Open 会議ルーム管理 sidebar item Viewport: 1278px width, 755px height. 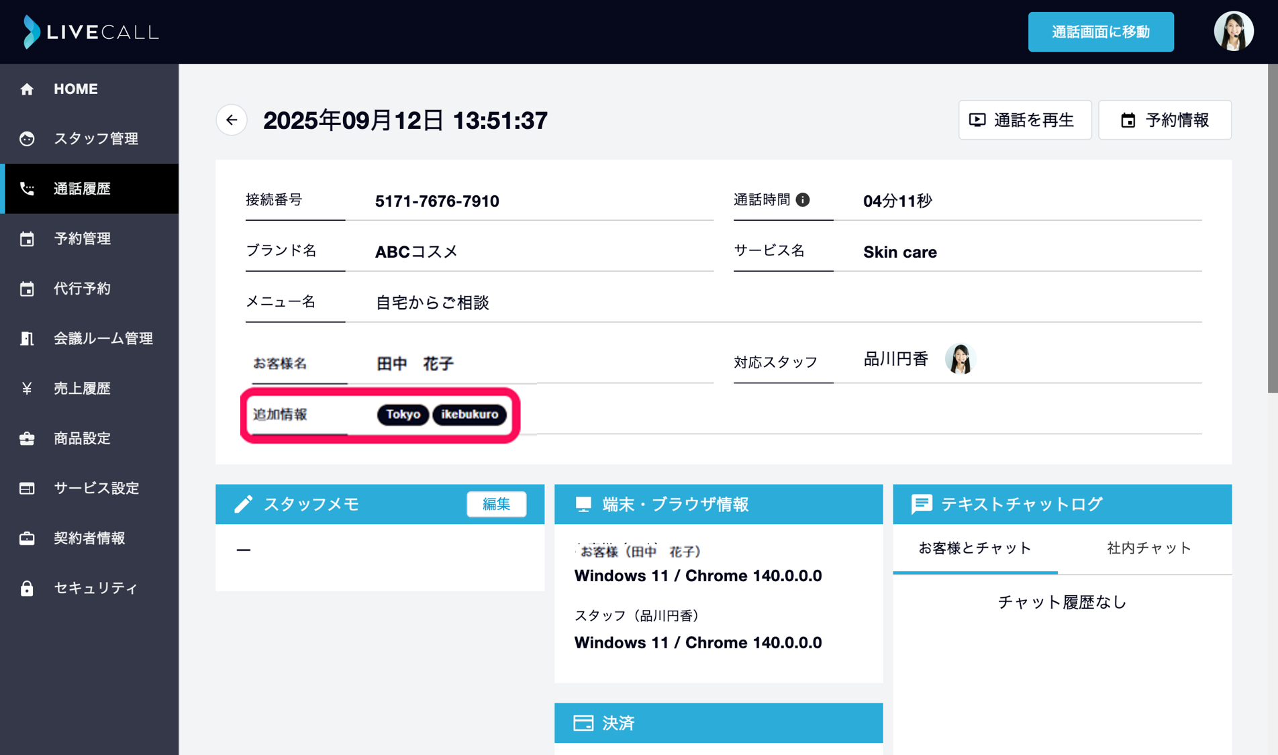[89, 338]
